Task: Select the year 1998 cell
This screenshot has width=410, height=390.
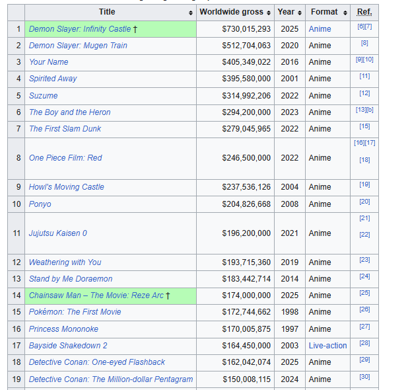Action: [290, 312]
